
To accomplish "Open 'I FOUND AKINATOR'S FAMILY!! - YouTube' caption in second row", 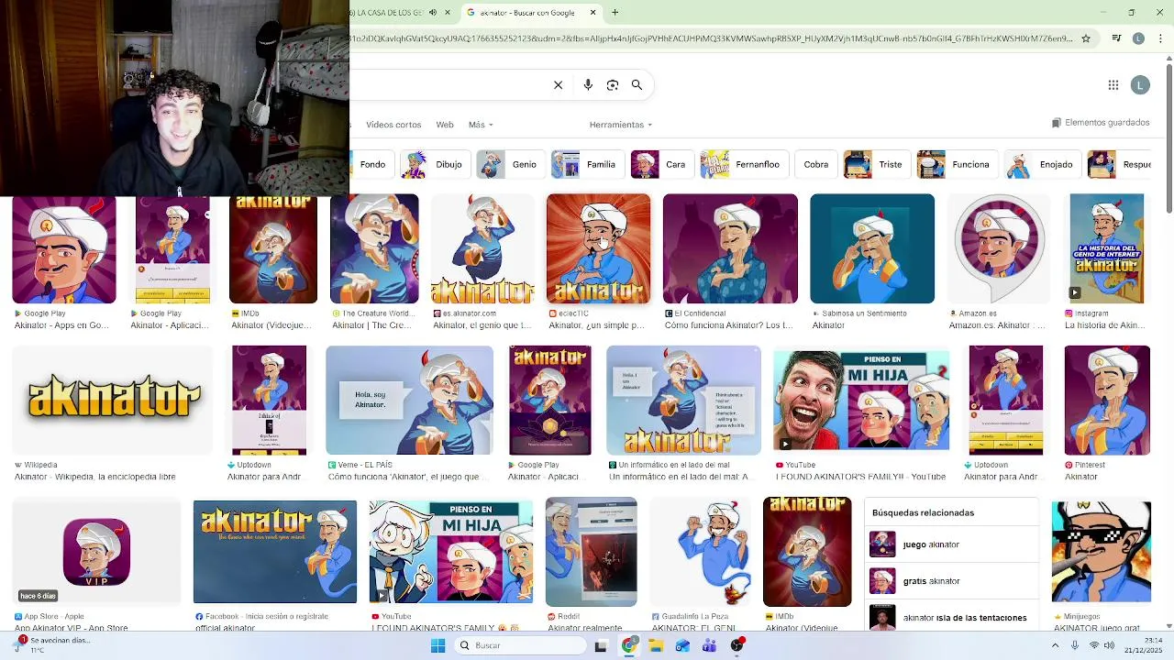I will click(x=860, y=477).
